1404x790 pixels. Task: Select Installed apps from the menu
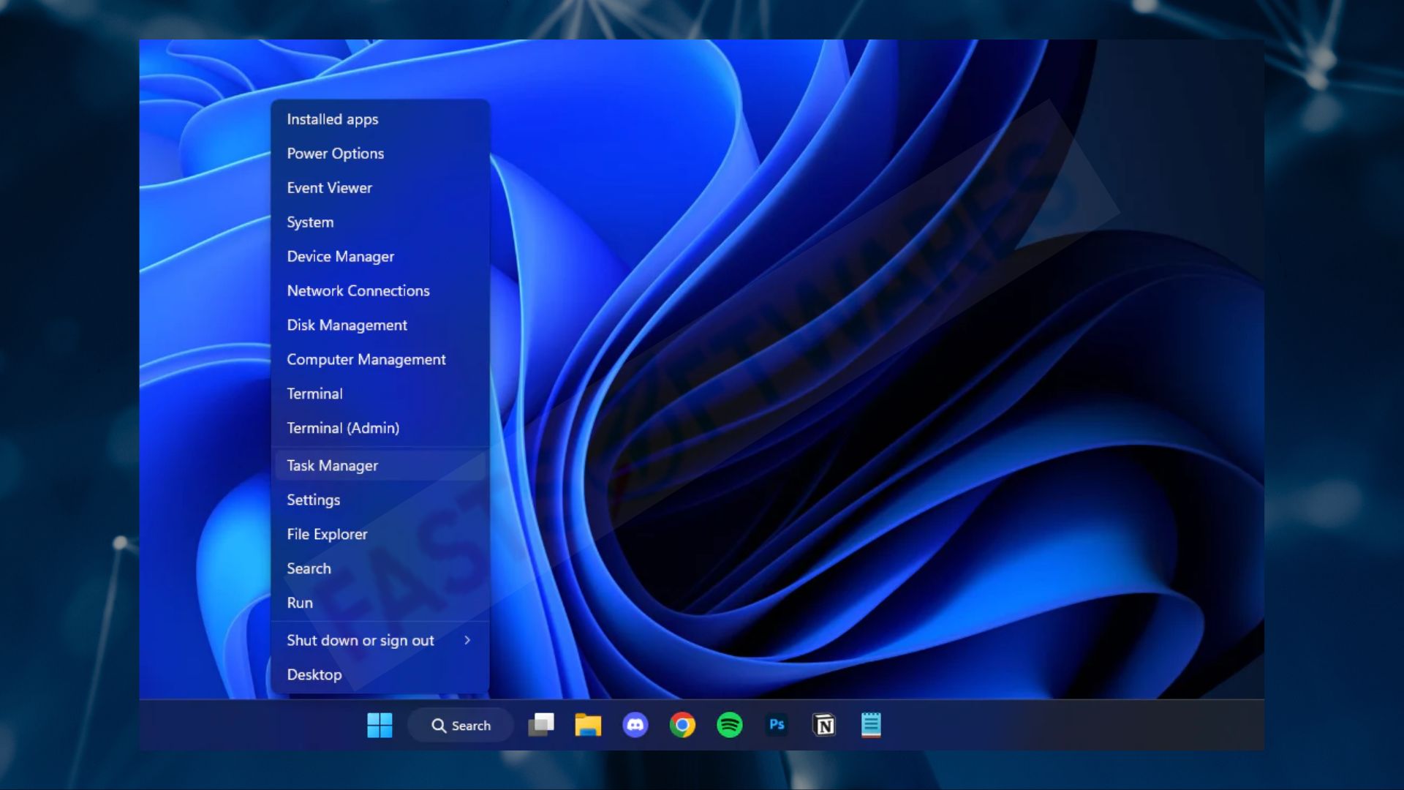380,119
